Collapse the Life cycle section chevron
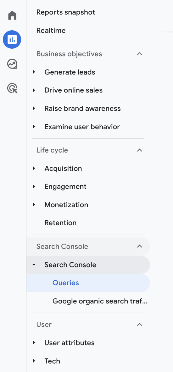The height and width of the screenshot is (372, 173). point(139,150)
